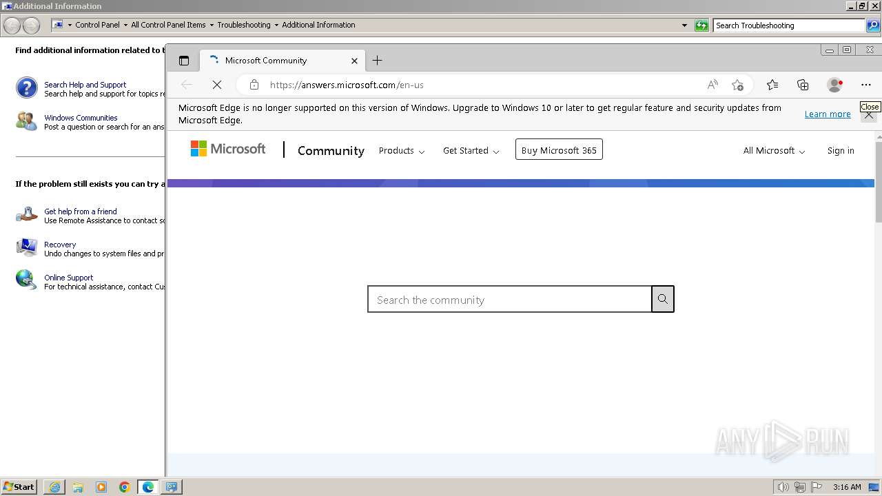Click Sign in link

pyautogui.click(x=841, y=151)
